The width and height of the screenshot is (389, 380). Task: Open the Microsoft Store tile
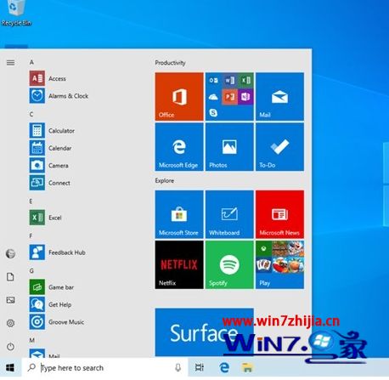tap(179, 214)
